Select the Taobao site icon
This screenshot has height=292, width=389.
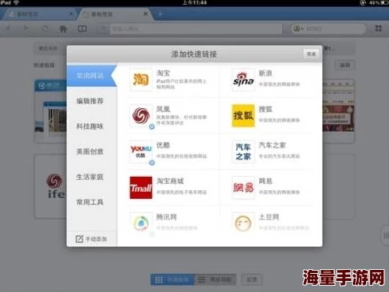[x=141, y=80]
